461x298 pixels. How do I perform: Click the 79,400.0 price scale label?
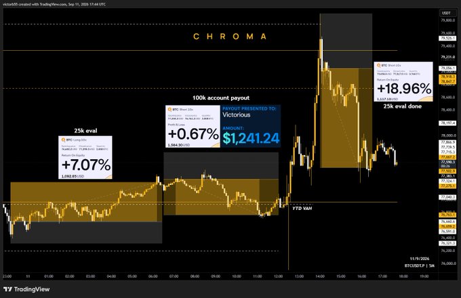point(447,46)
